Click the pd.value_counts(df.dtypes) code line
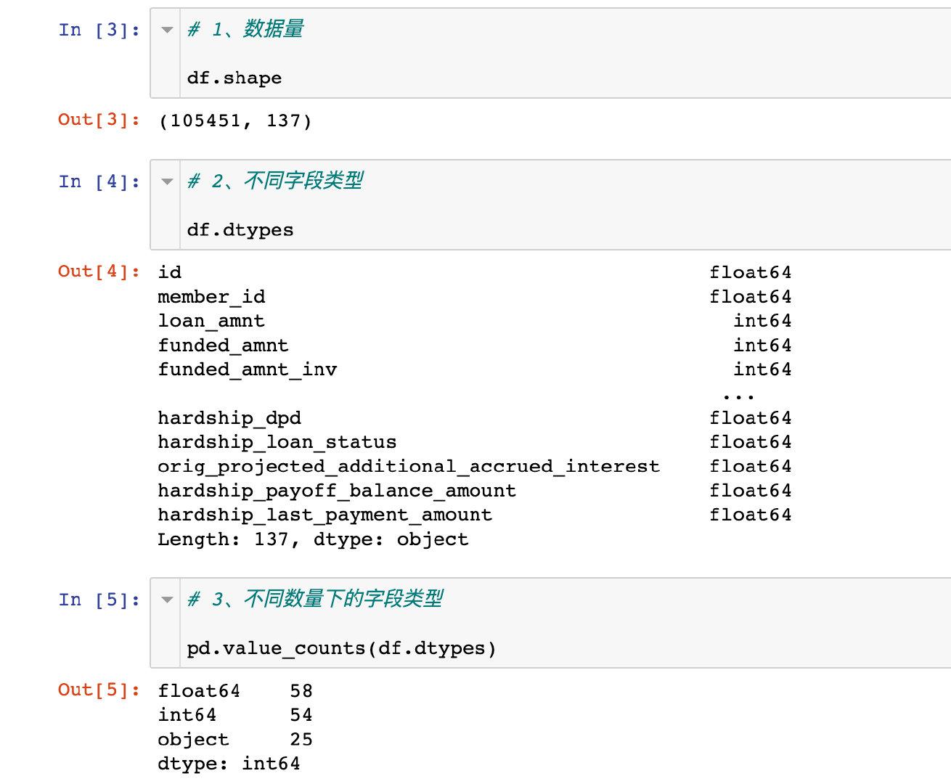 pyautogui.click(x=341, y=648)
